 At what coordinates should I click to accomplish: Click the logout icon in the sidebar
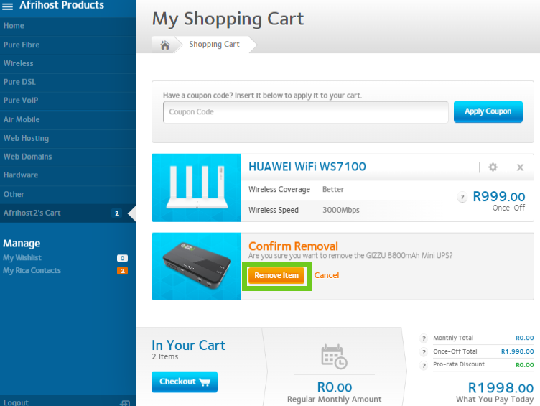click(x=125, y=402)
